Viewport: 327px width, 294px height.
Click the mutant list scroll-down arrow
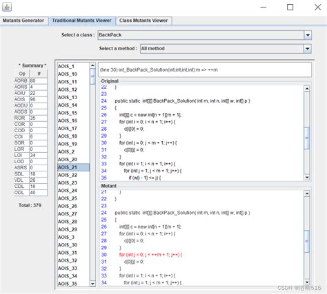point(92,284)
